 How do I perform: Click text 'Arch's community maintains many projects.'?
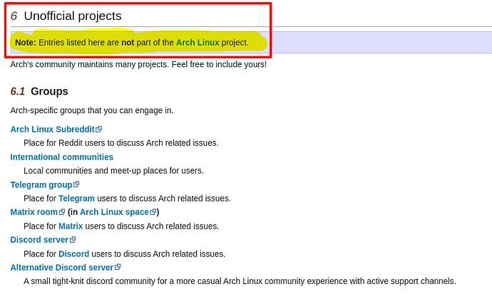pos(90,65)
